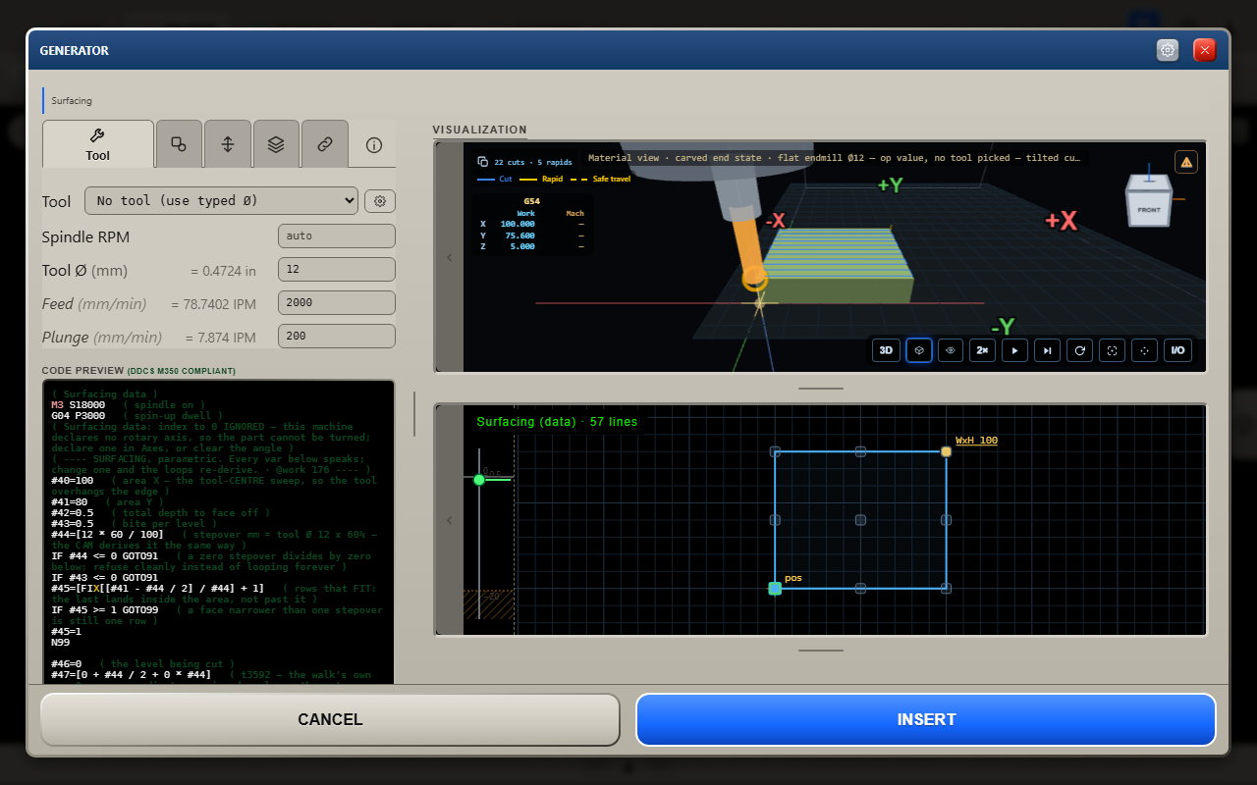Open Generator settings gear in title bar

pos(1168,50)
